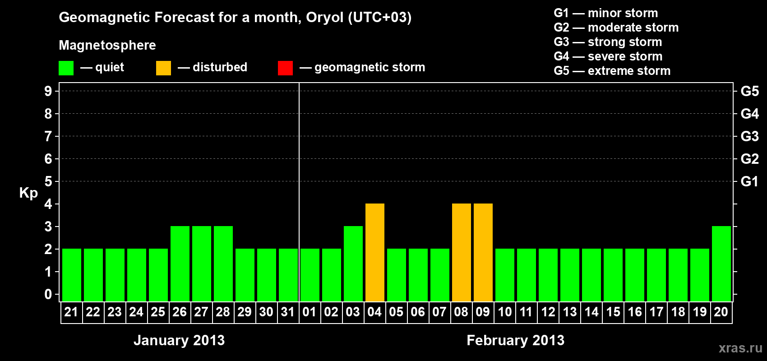
Task: Click the date label 19
Action: [x=700, y=312]
